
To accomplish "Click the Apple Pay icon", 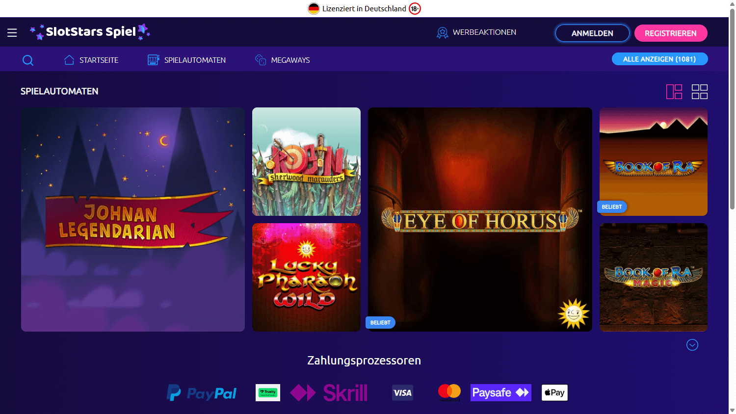I will (554, 392).
